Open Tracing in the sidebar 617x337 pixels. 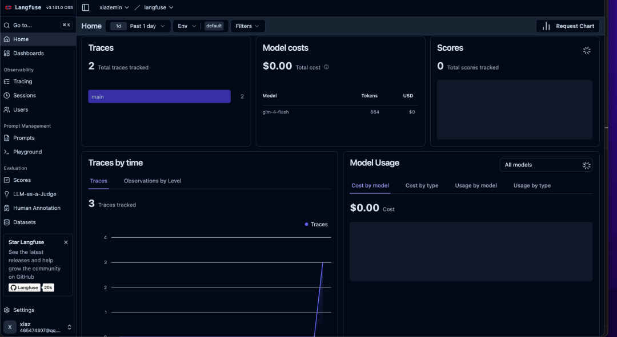[x=38, y=82]
